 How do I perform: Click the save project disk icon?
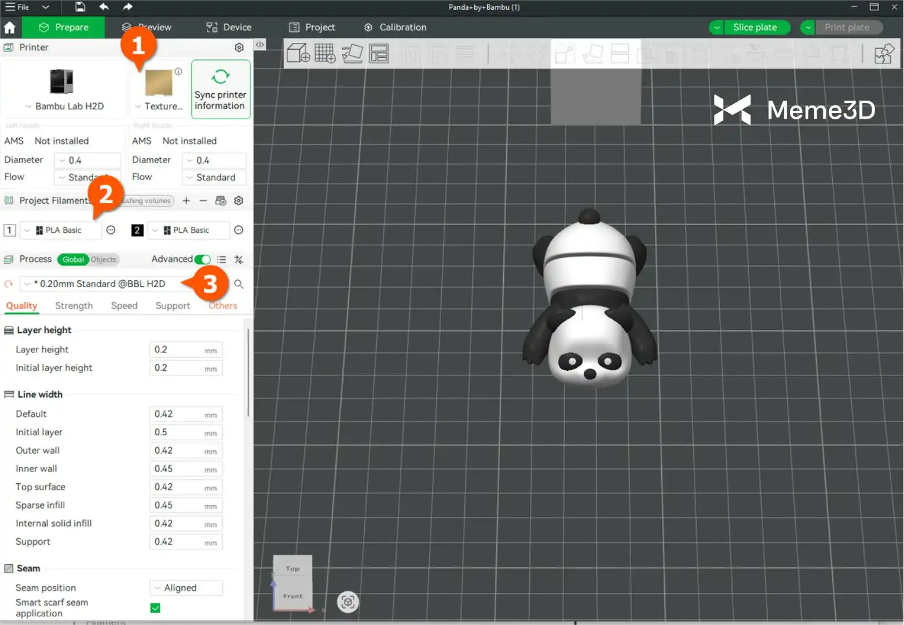pyautogui.click(x=80, y=7)
